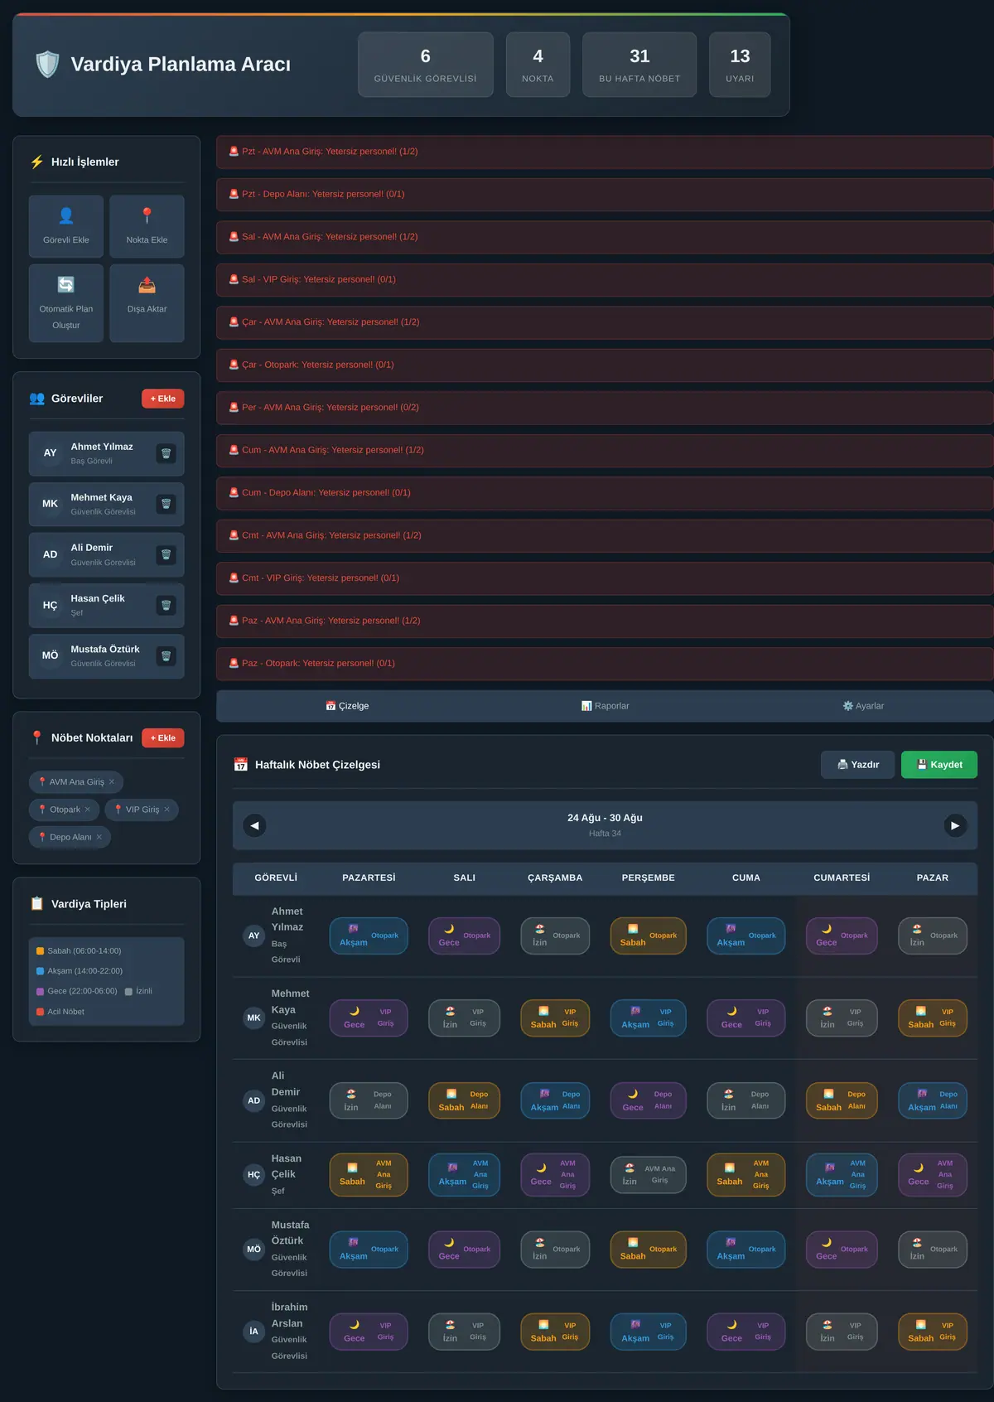The width and height of the screenshot is (994, 1402).
Task: Select Hasan Çelik's Perşembe İzin cell
Action: pos(649,1175)
